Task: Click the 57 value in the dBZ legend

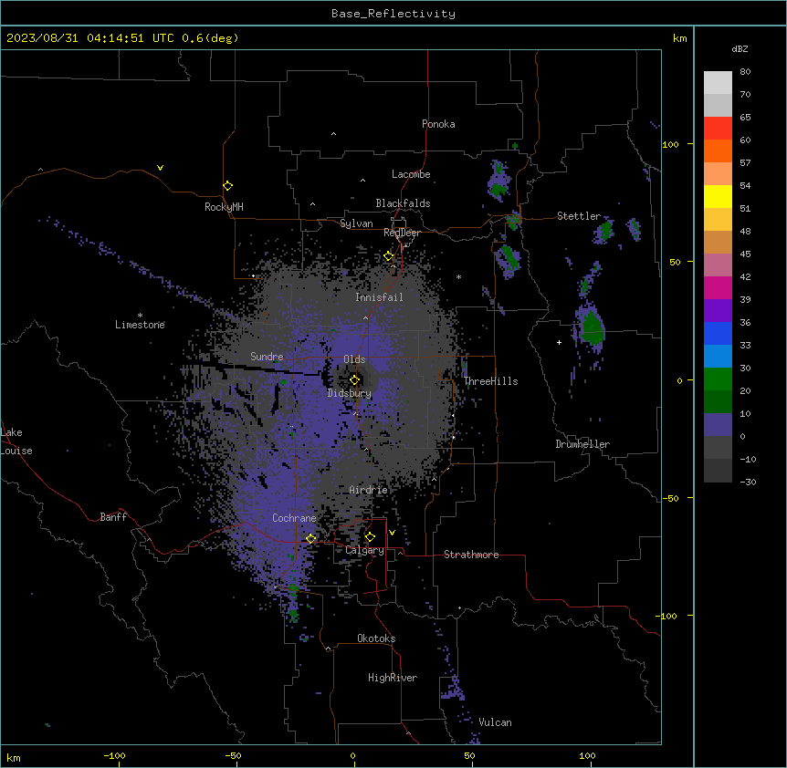Action: (745, 163)
